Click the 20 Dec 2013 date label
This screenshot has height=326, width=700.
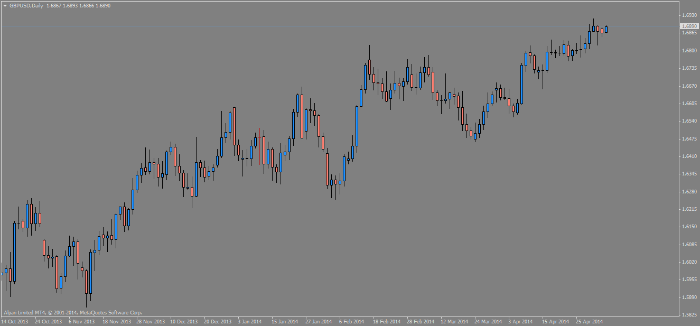(x=218, y=321)
